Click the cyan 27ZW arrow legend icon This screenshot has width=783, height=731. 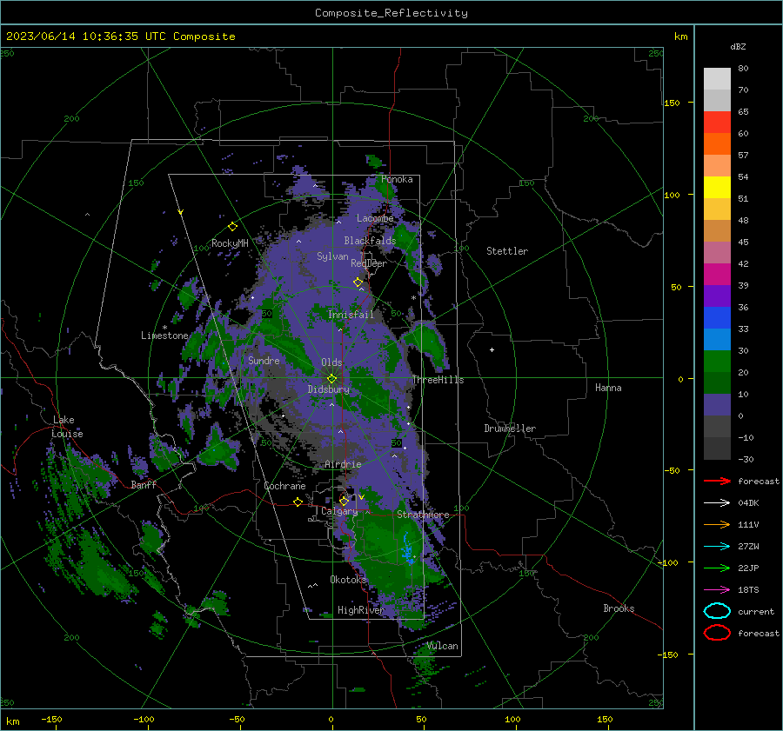717,547
